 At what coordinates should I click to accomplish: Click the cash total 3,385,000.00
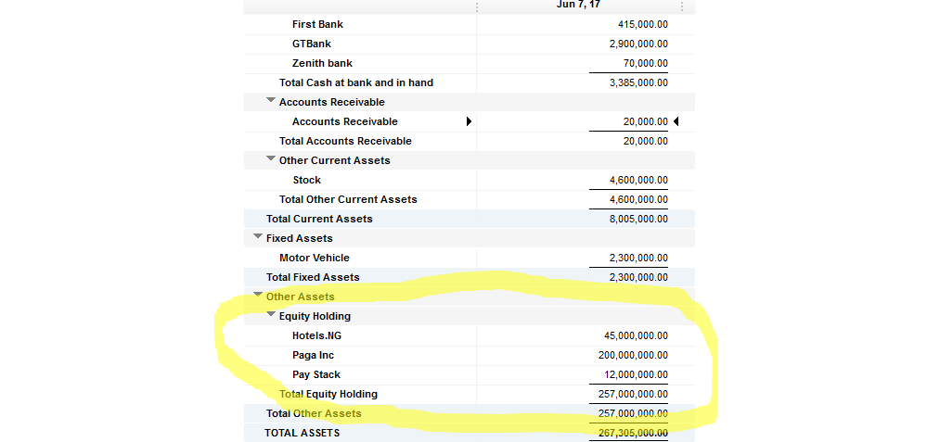point(639,82)
